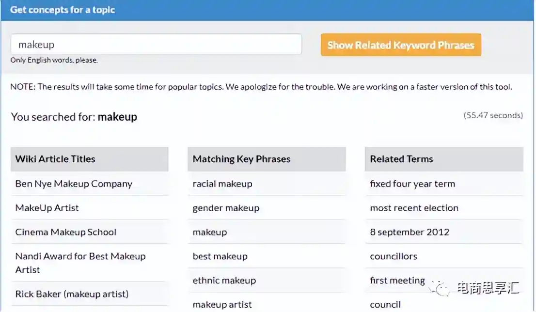The height and width of the screenshot is (312, 536).
Task: Click Wiki Article Titles column header
Action: point(55,159)
